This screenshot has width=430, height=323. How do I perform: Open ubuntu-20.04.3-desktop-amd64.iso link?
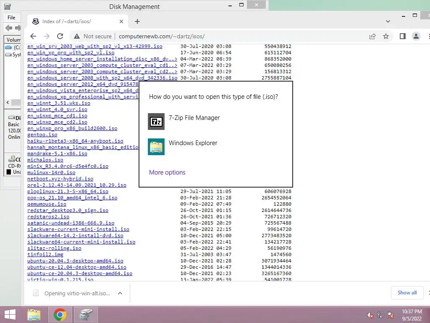tap(75, 261)
